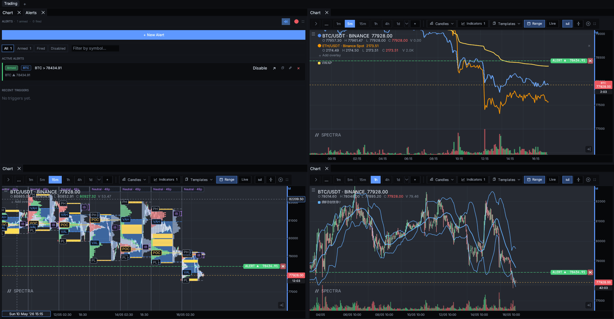
Task: Open Templates dropdown in top-right chart
Action: point(506,24)
